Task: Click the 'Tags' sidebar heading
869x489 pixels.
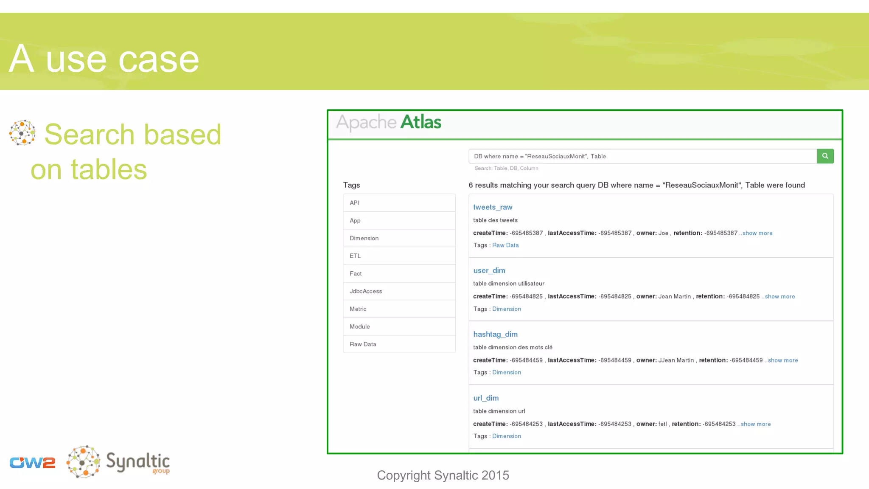Action: 351,185
